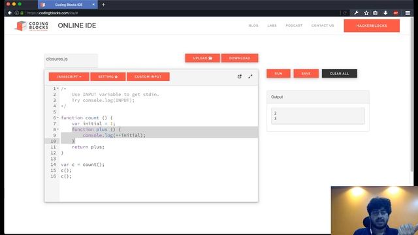Click the browser back arrow
Screen dimensions: 418x235
10,13
